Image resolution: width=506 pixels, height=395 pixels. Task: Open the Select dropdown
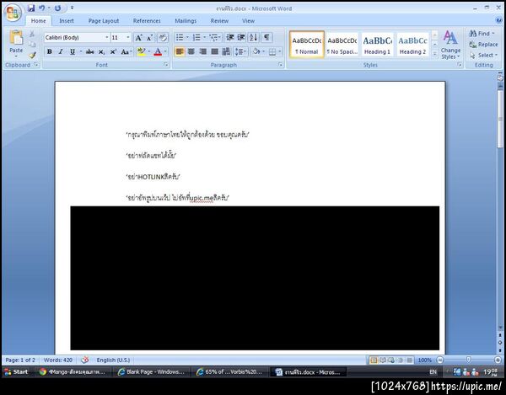tap(483, 56)
